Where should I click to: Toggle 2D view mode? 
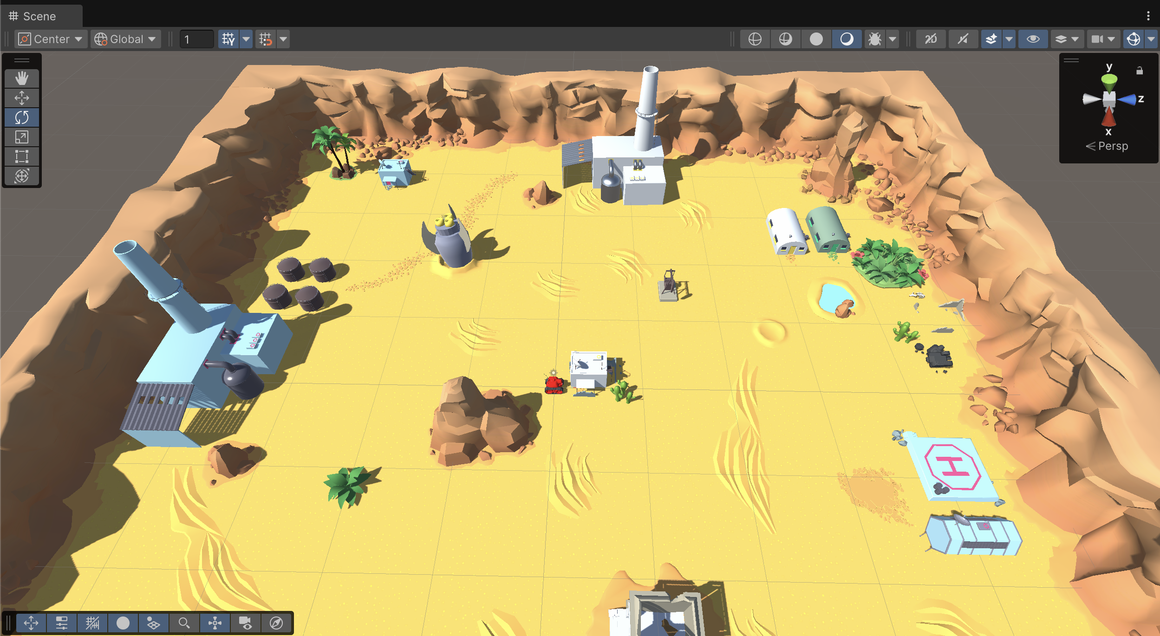pyautogui.click(x=931, y=39)
